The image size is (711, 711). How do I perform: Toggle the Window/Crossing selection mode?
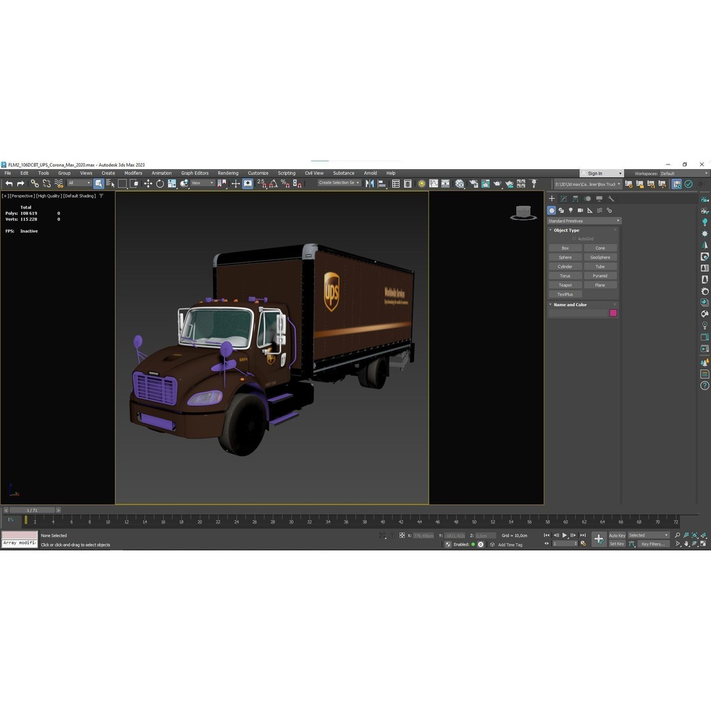click(x=134, y=184)
